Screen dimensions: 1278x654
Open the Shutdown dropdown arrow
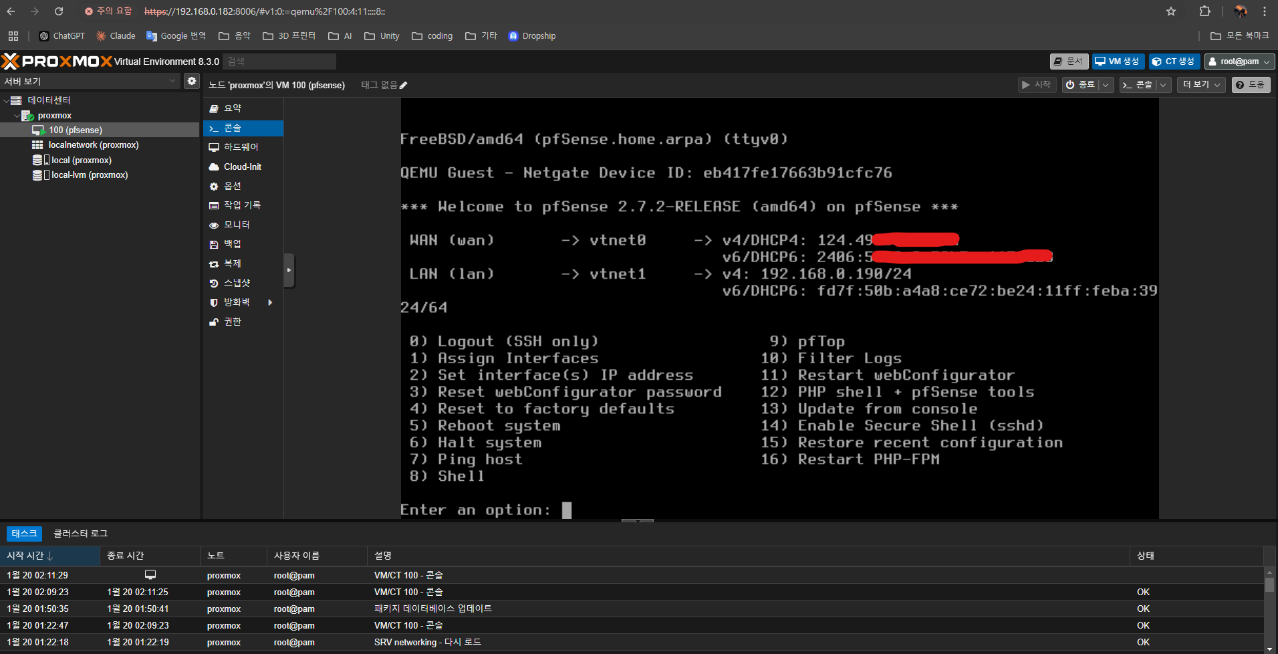point(1106,85)
